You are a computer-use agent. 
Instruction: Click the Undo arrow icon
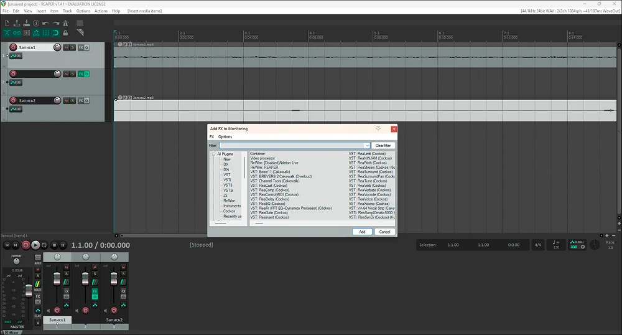(x=45, y=24)
